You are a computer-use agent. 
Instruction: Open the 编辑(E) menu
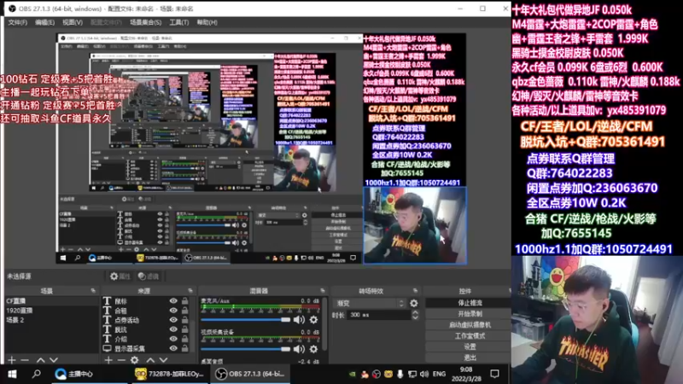coord(44,22)
